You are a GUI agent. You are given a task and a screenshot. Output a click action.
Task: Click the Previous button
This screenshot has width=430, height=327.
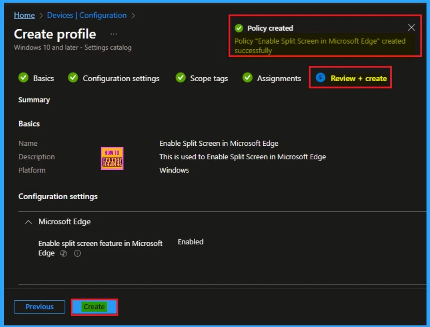(x=40, y=306)
